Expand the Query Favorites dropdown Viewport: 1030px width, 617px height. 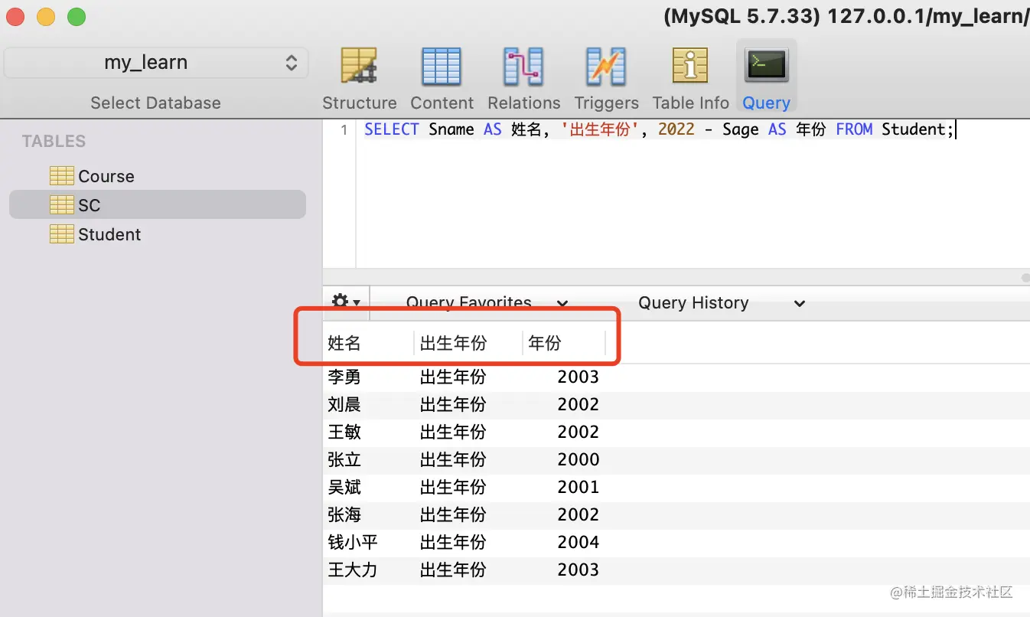coord(487,303)
